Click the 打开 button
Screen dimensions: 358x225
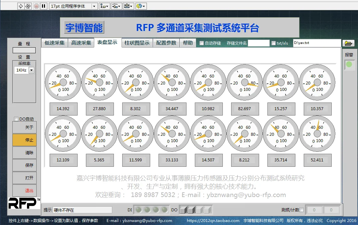(24, 178)
